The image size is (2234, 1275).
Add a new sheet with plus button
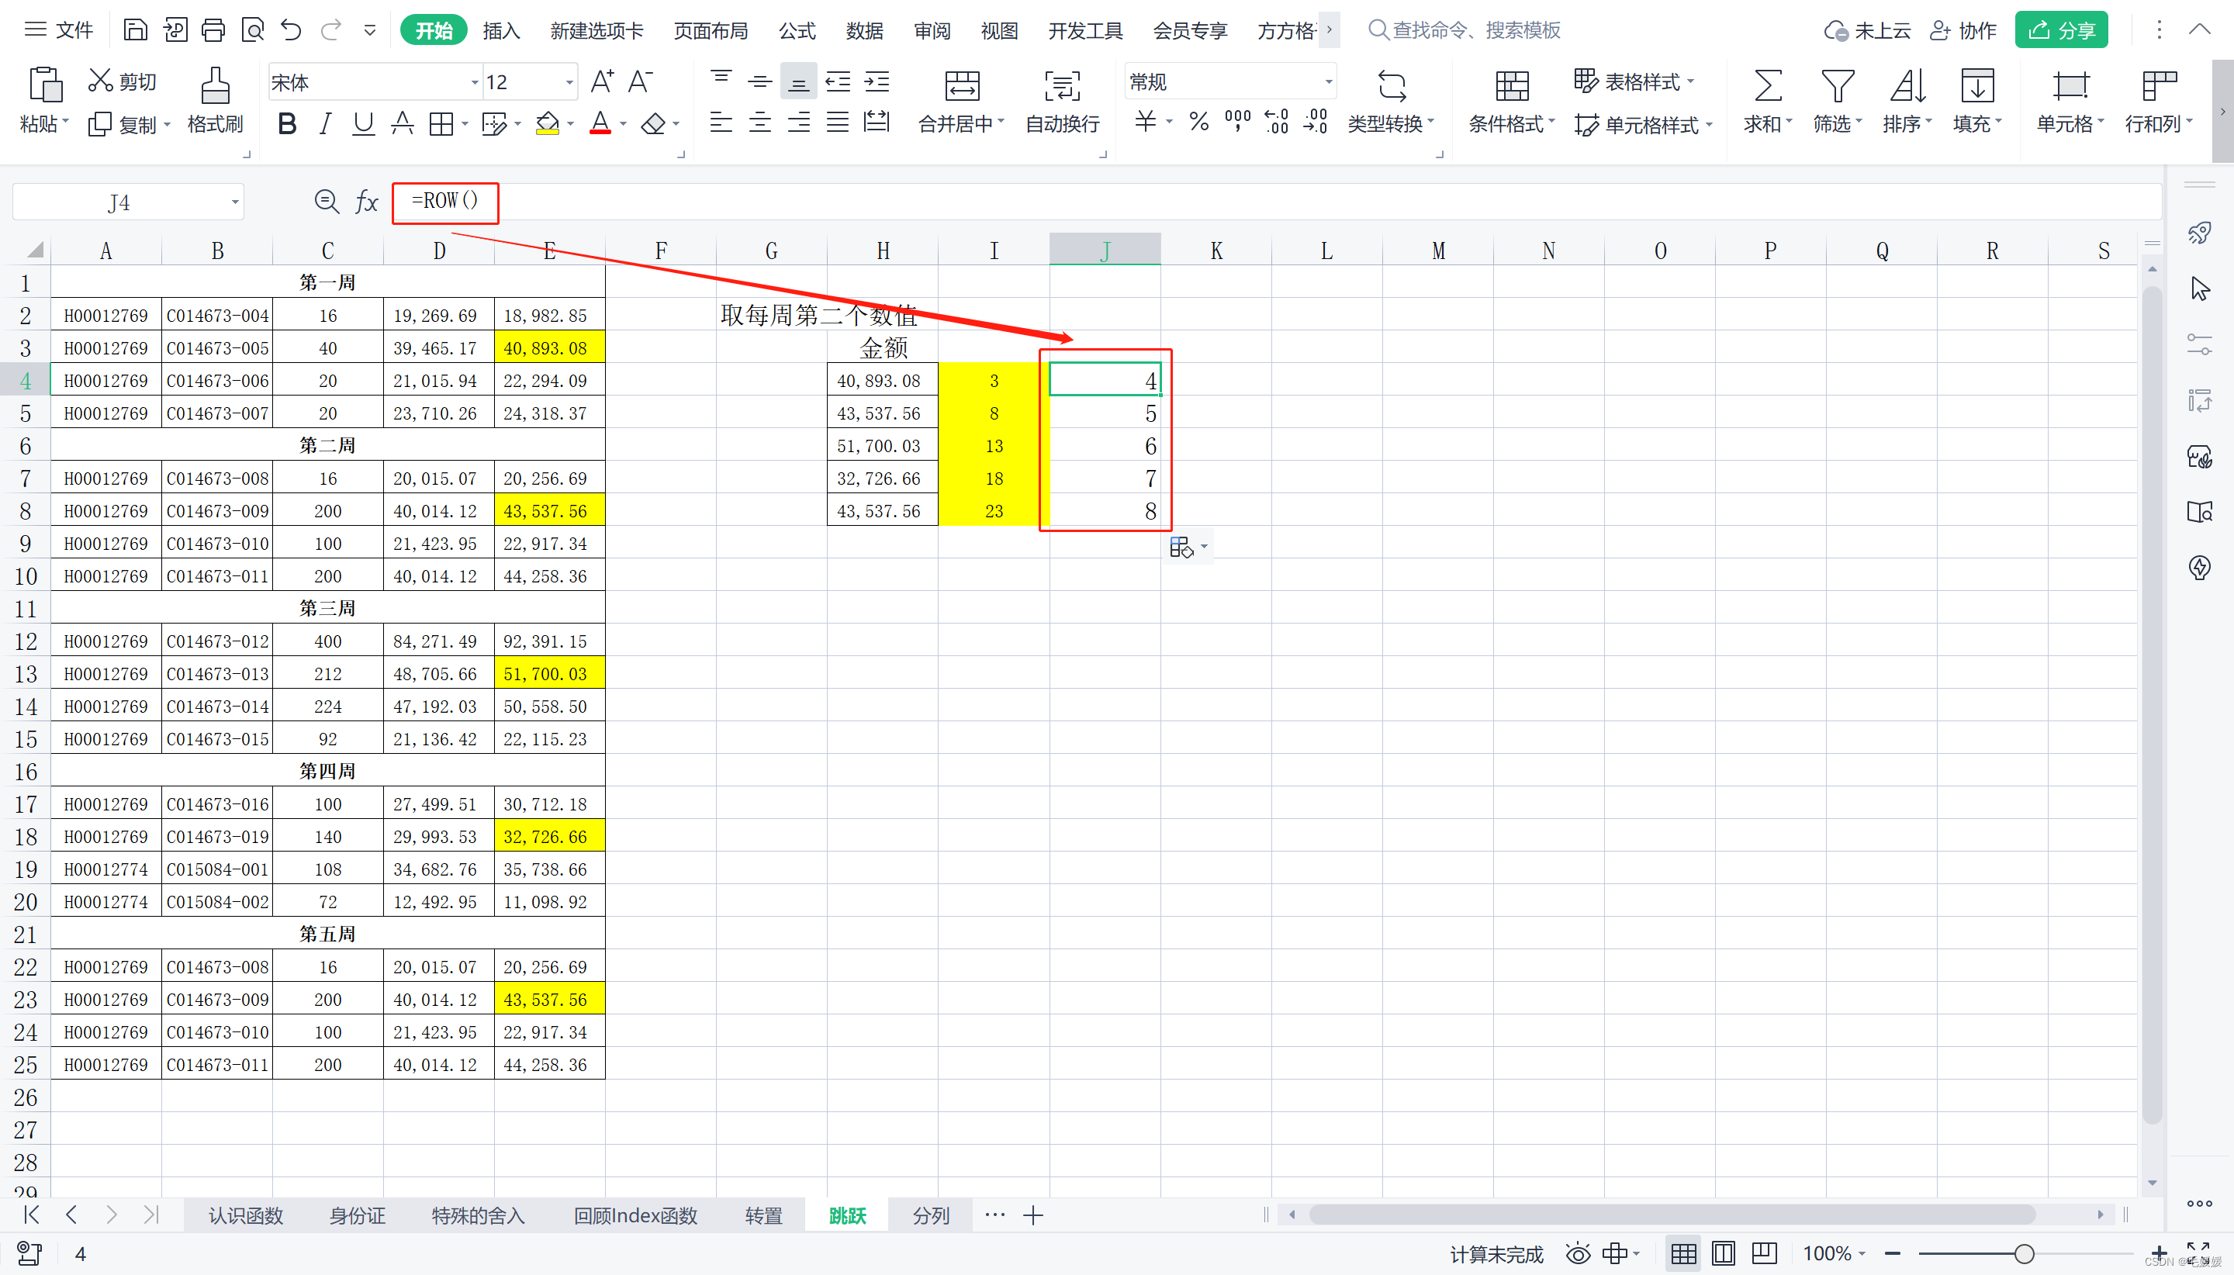click(x=1033, y=1215)
